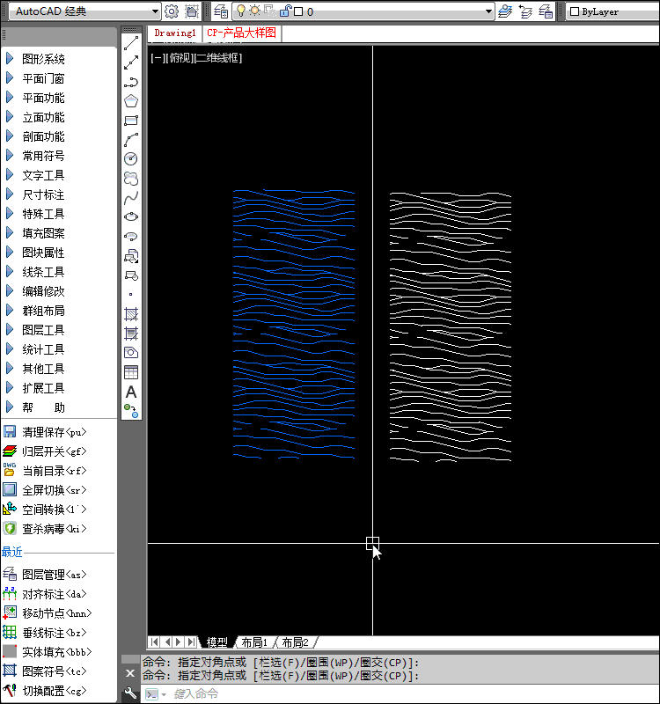Open the AutoCAD 经典 workspace dropdown
Screen dimensions: 660x704
point(155,11)
